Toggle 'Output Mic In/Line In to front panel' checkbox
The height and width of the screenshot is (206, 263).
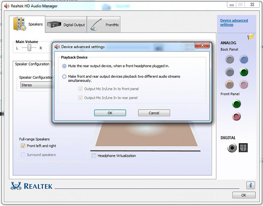80,89
